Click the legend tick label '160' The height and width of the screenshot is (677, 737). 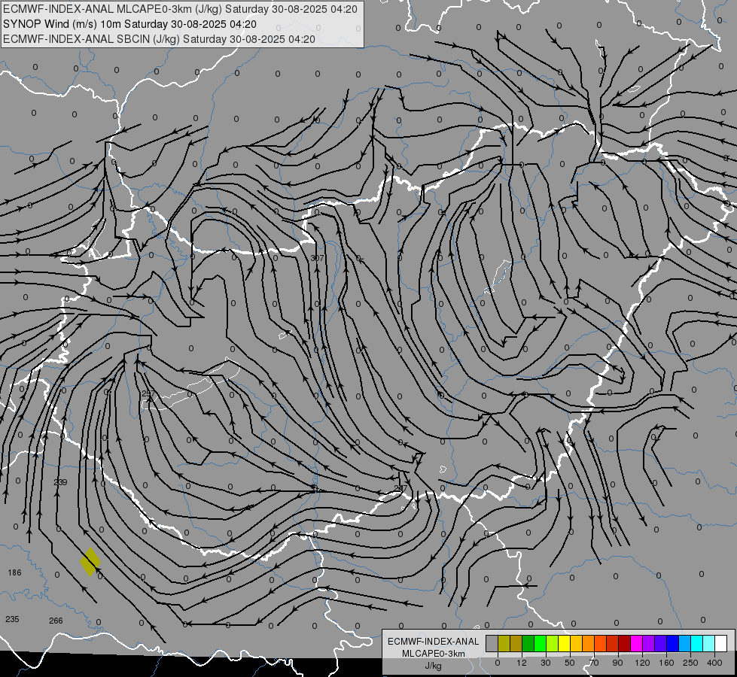coord(666,663)
